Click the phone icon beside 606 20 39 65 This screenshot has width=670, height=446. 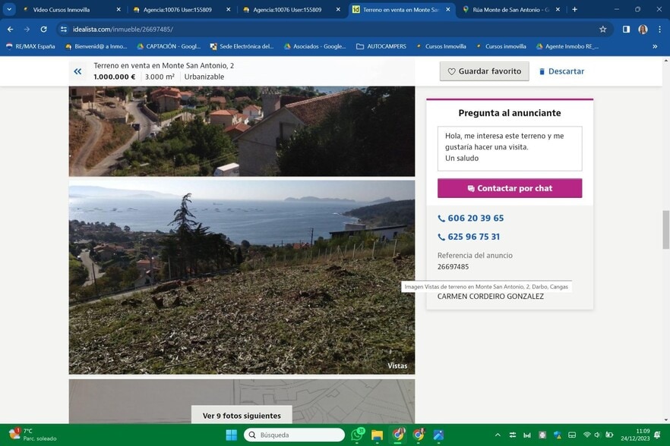pyautogui.click(x=441, y=218)
